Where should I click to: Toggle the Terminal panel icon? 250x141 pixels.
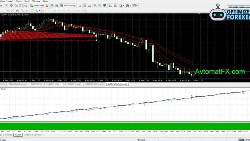(x=21, y=6)
